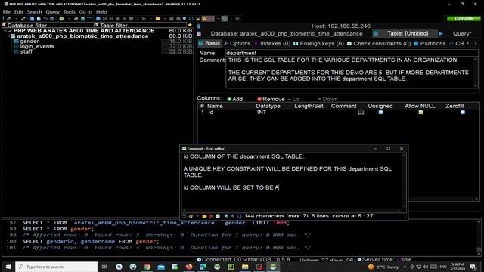This screenshot has height=272, width=484.
Task: Switch to the Query* tab
Action: pos(462,33)
